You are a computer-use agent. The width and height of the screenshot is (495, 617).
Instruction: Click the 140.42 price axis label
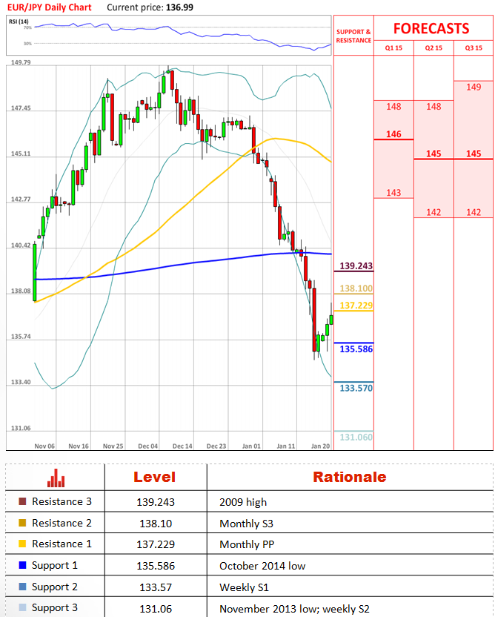point(21,245)
